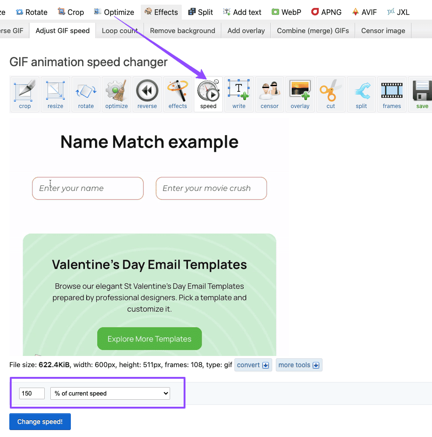Click the speed percentage input field

click(x=31, y=393)
